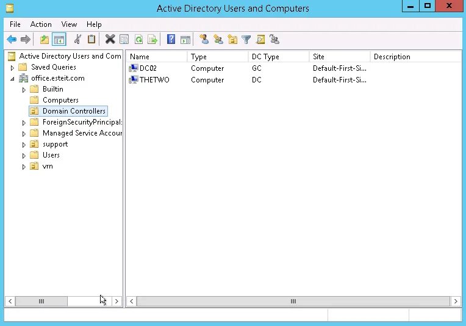Select the THETWO row name
The image size is (466, 326).
pos(154,80)
